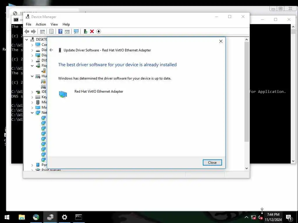Click the blue Help question-mark toolbar icon
Screen dimensions: 298x223
(60, 31)
